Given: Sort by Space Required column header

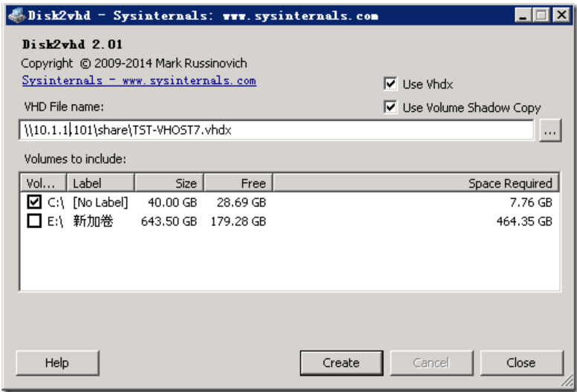Looking at the screenshot, I should 416,183.
